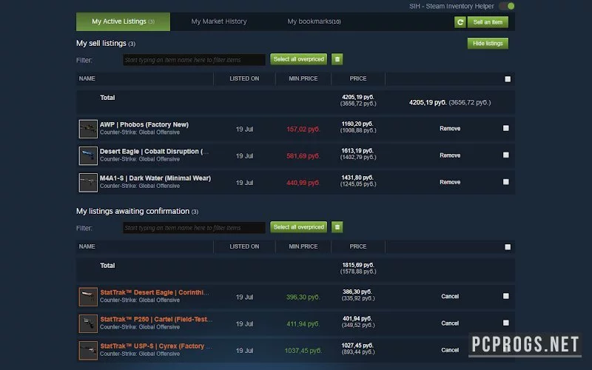Screen dimensions: 592x370
Task: Click trash icon in awaiting confirmation filter row
Action: [337, 227]
